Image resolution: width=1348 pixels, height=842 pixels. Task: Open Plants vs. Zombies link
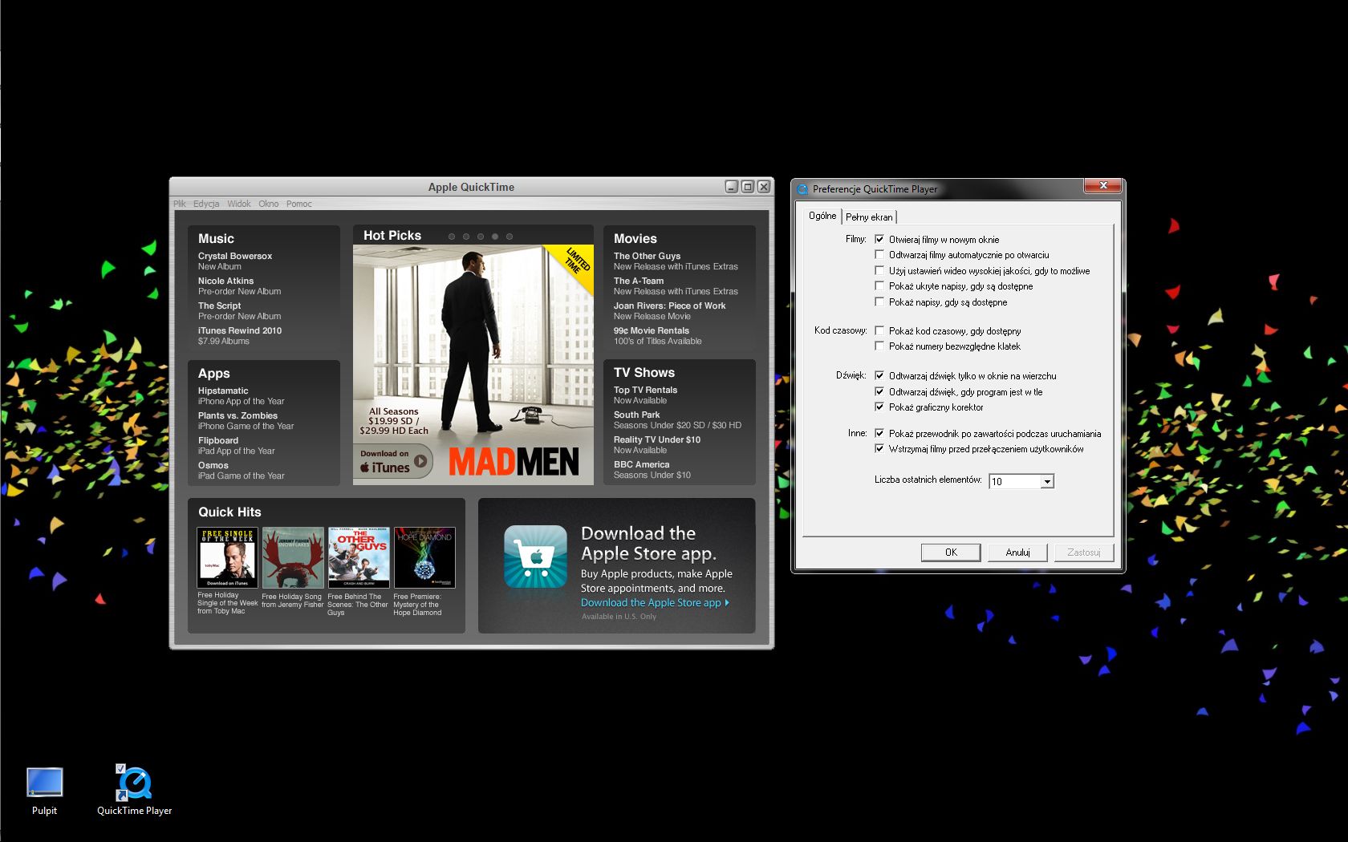click(246, 420)
